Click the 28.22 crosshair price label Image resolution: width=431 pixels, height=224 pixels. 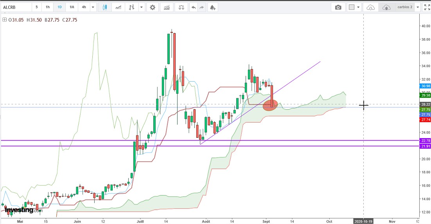(426, 105)
